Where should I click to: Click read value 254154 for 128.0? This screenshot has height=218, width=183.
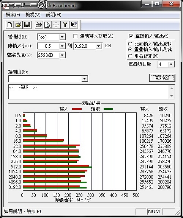pos(165,157)
